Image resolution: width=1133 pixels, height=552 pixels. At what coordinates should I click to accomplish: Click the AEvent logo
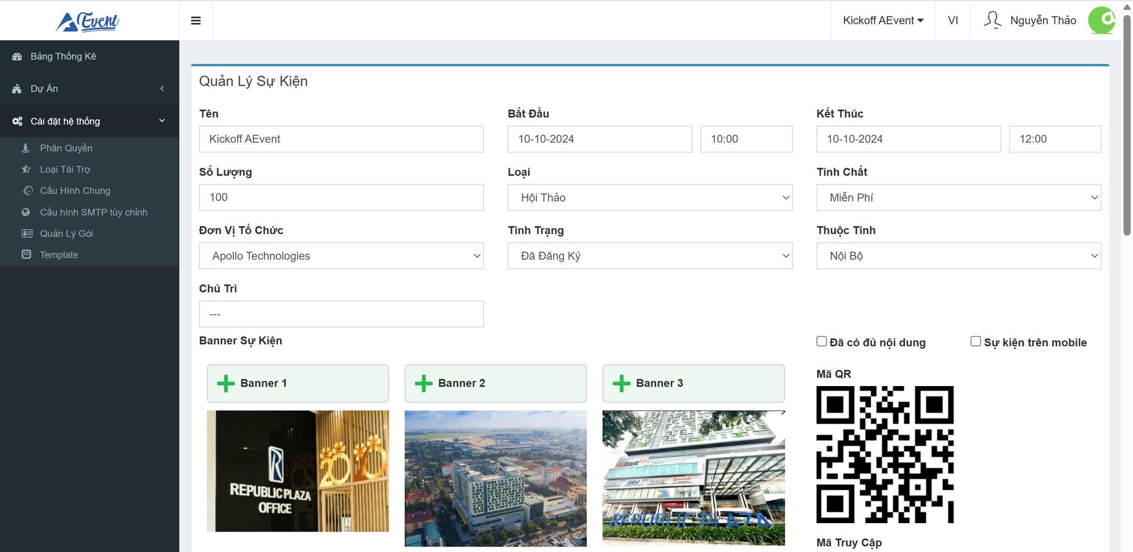pos(88,22)
